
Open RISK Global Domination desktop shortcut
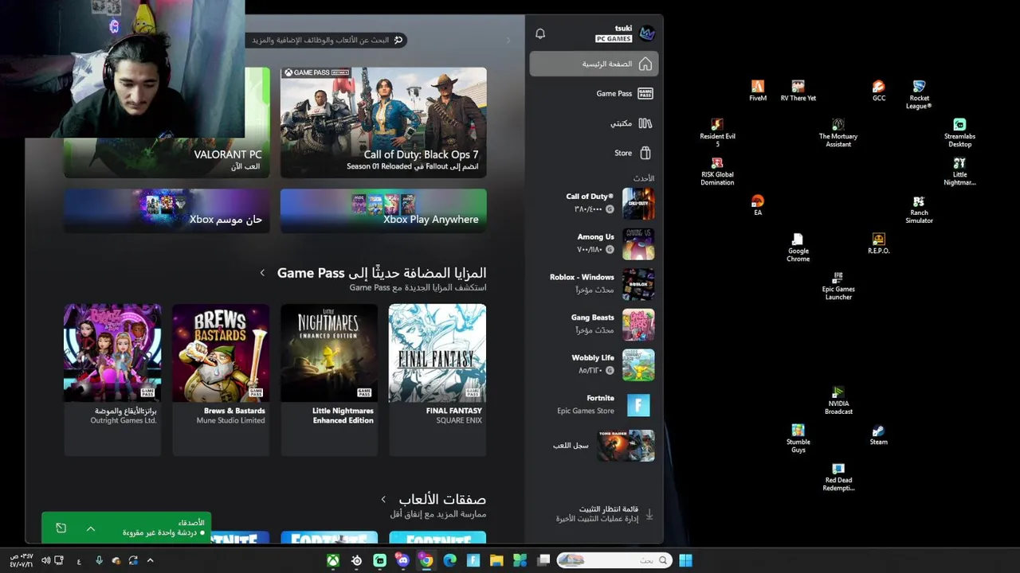pyautogui.click(x=717, y=171)
